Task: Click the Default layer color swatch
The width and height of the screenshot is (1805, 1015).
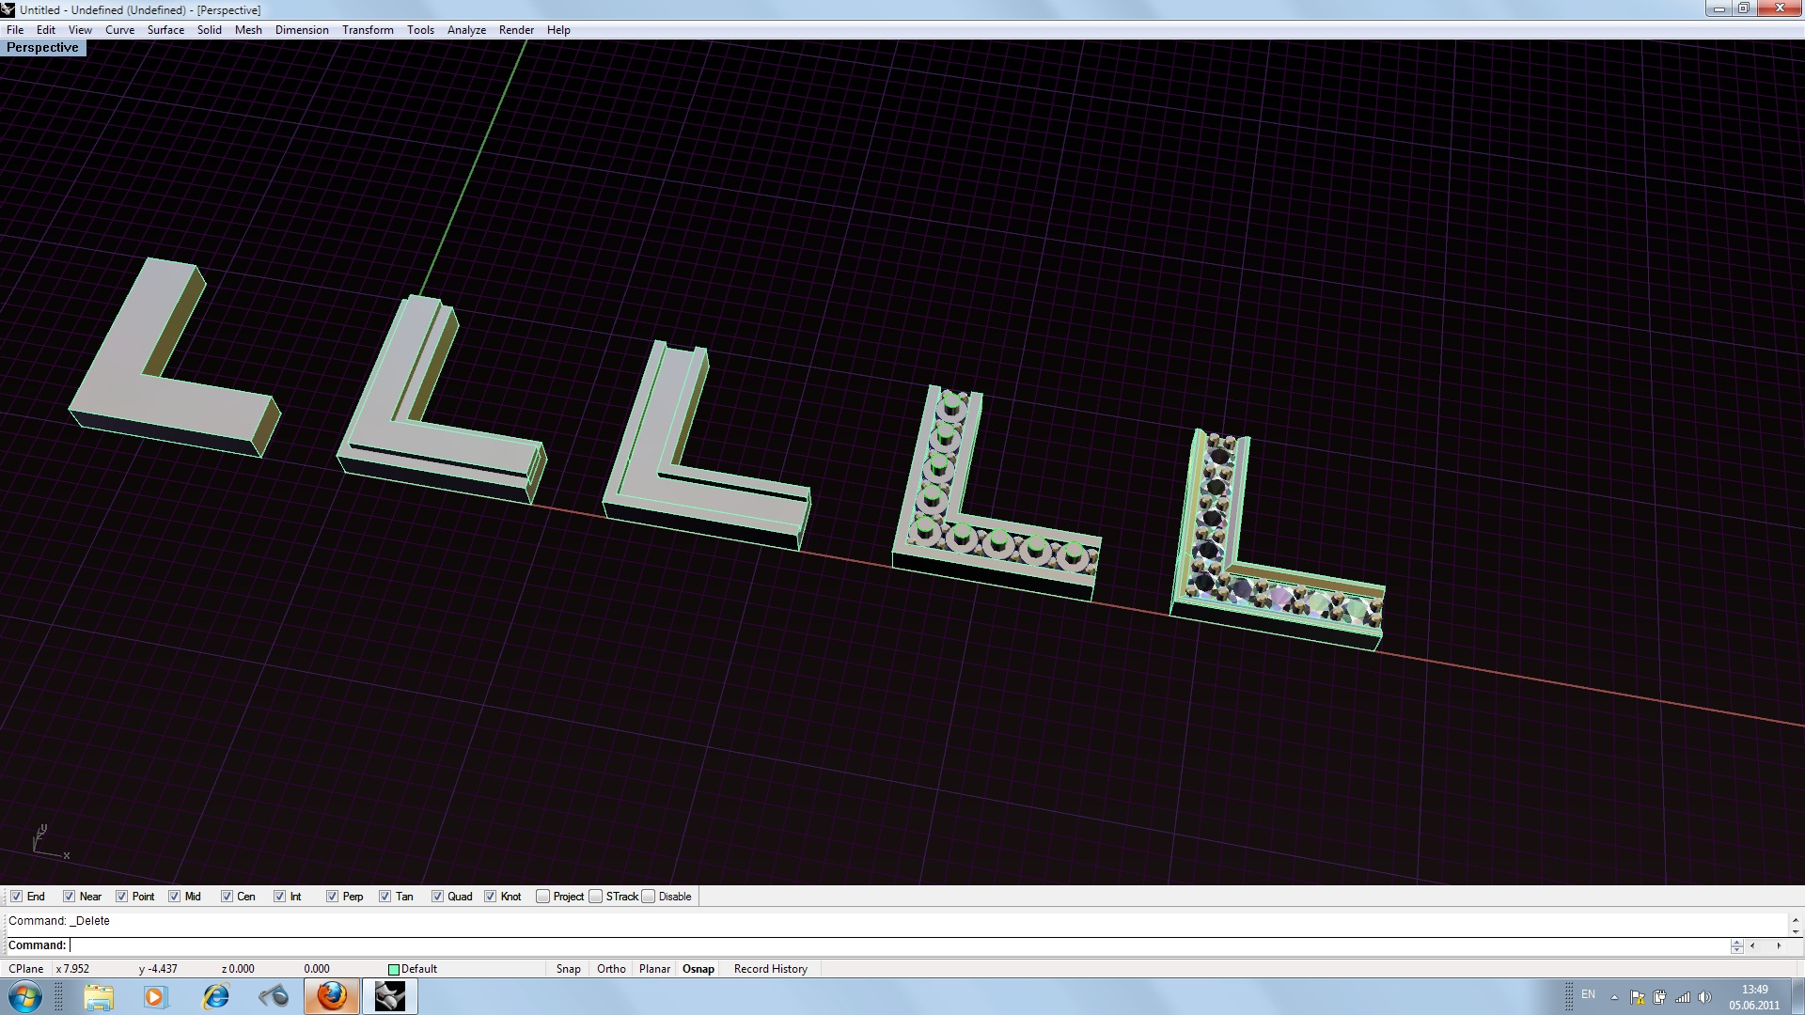Action: pyautogui.click(x=394, y=969)
